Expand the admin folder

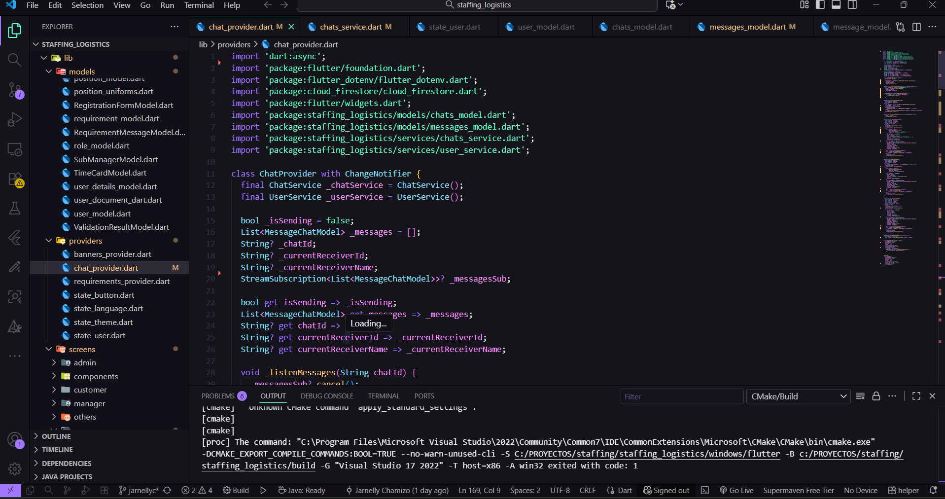[x=85, y=363]
